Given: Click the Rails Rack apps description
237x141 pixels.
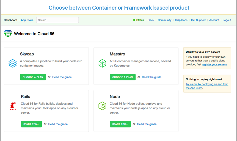Looking at the screenshot, I should pyautogui.click(x=49, y=108).
